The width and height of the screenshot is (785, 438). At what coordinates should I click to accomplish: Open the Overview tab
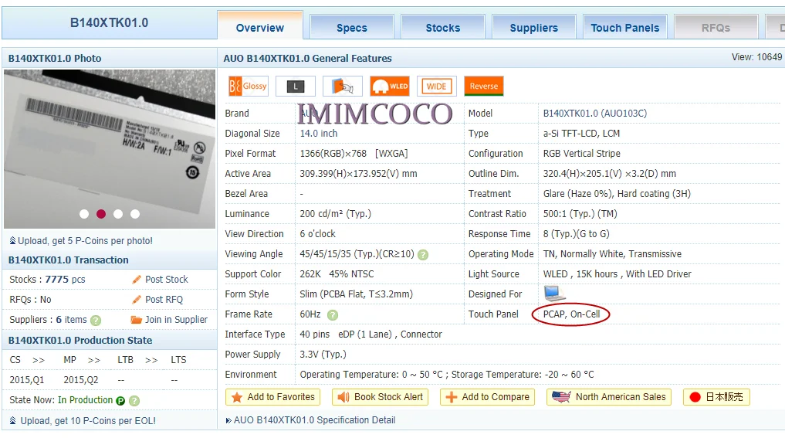tap(260, 26)
